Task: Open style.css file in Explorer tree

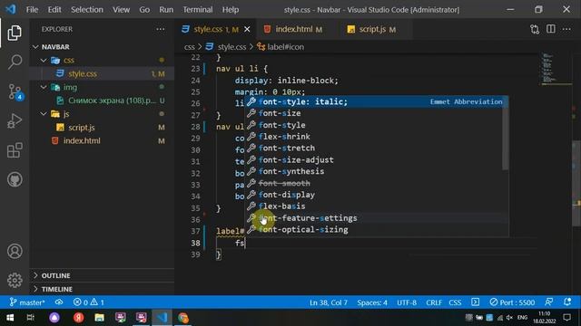Action: tap(102, 73)
